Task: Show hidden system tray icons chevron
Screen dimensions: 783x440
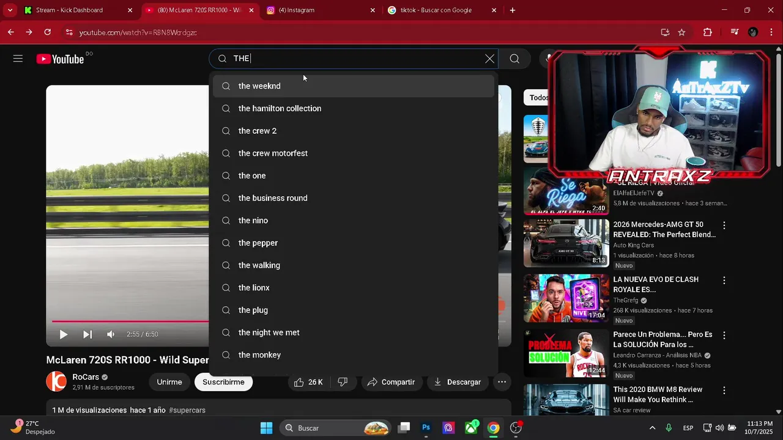Action: (652, 428)
